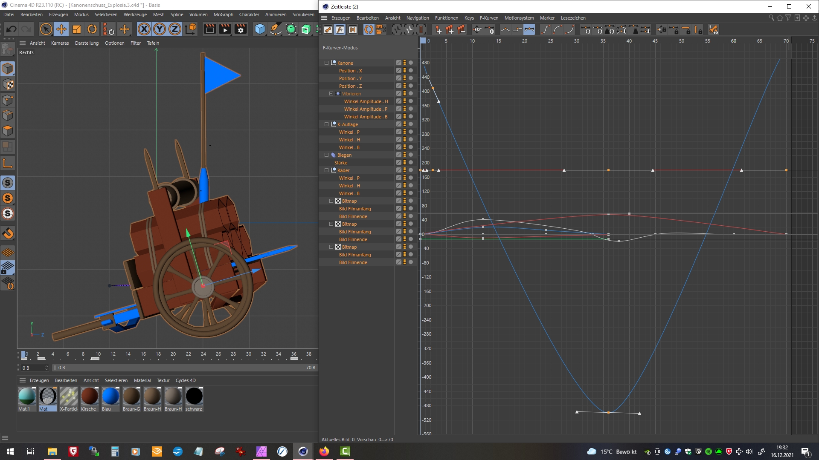Viewport: 819px width, 460px height.
Task: Activate the Rotate tool
Action: [92, 29]
